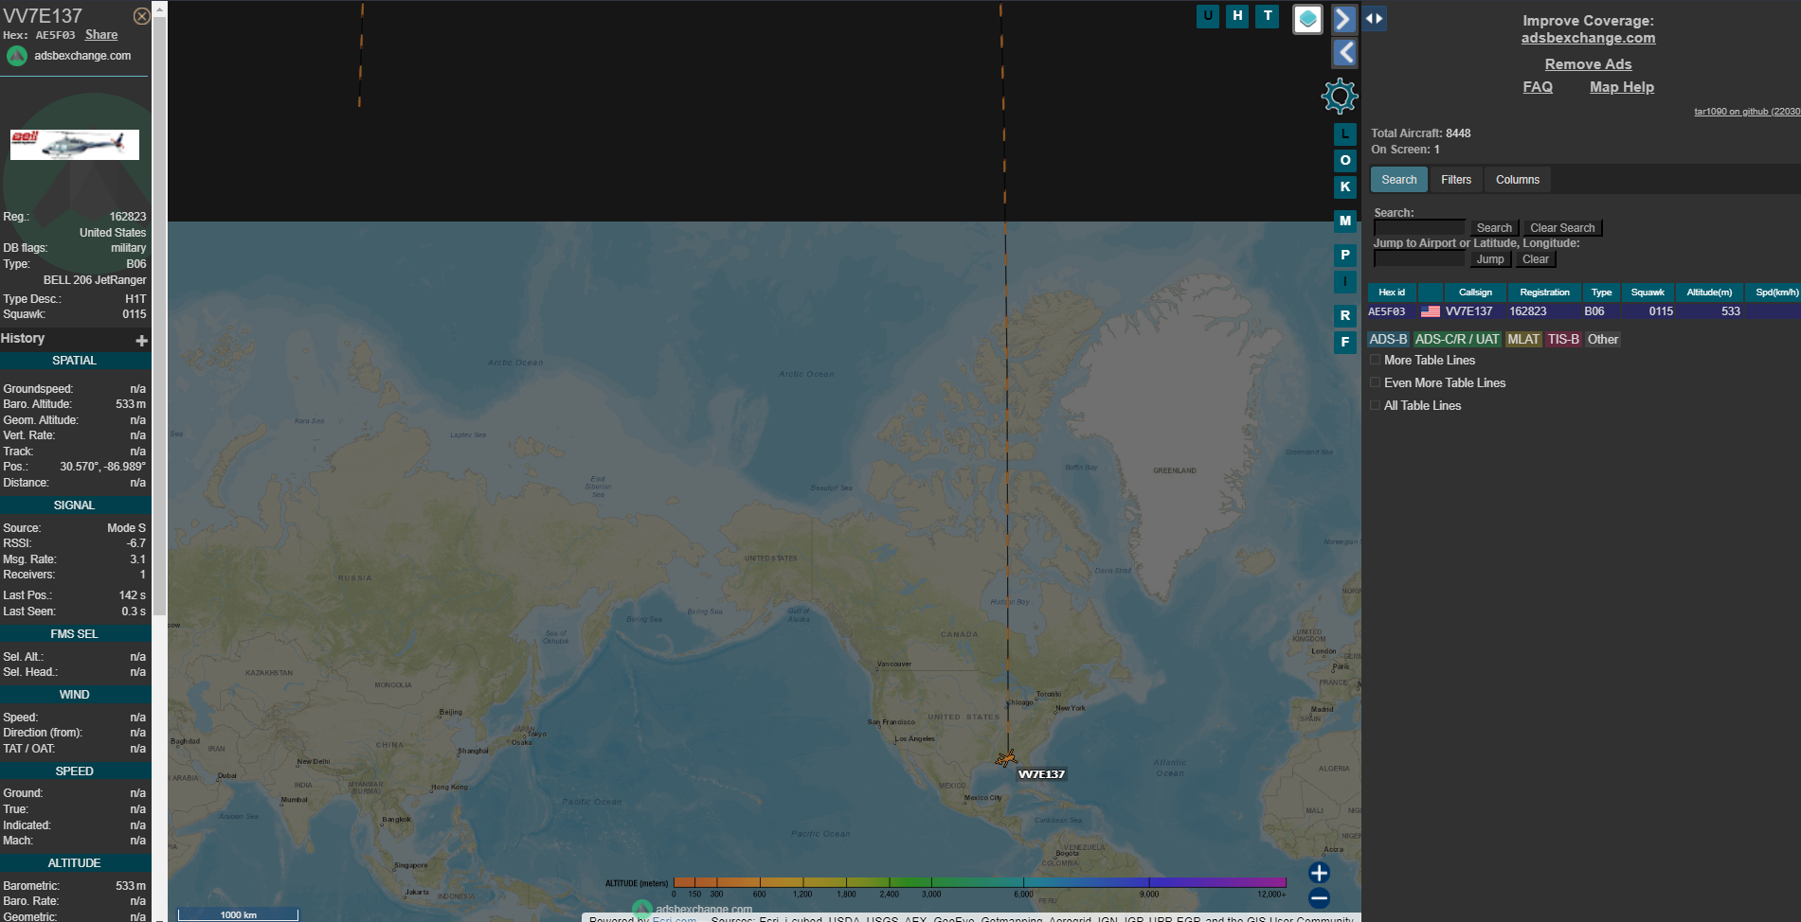Click the left chevron sidebar button
This screenshot has height=922, width=1801.
[1344, 53]
